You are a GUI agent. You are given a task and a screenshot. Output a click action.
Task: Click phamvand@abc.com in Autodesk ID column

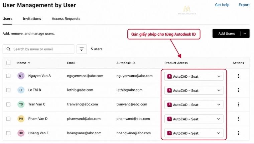[133, 119]
